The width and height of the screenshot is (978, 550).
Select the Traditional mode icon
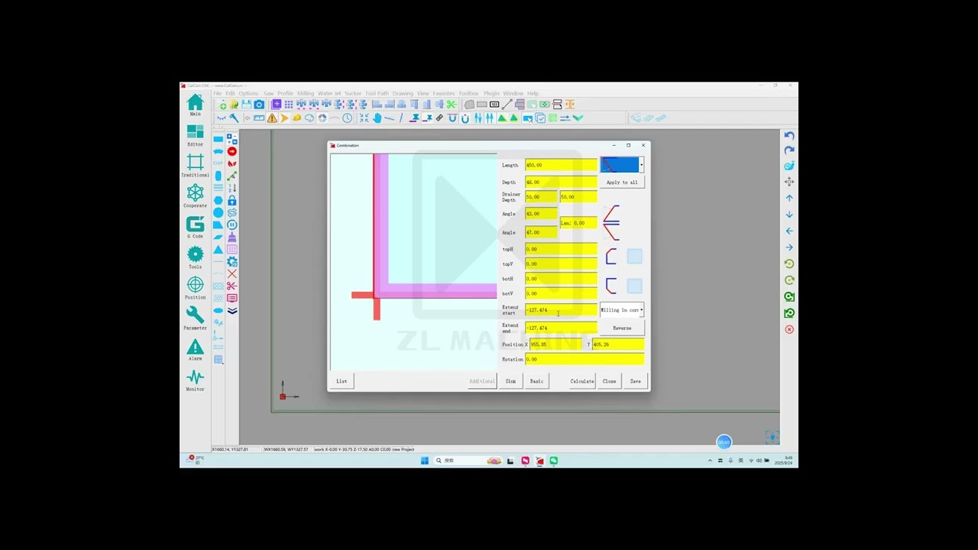195,162
